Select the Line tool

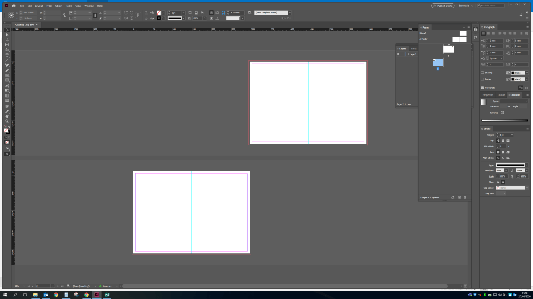7,60
